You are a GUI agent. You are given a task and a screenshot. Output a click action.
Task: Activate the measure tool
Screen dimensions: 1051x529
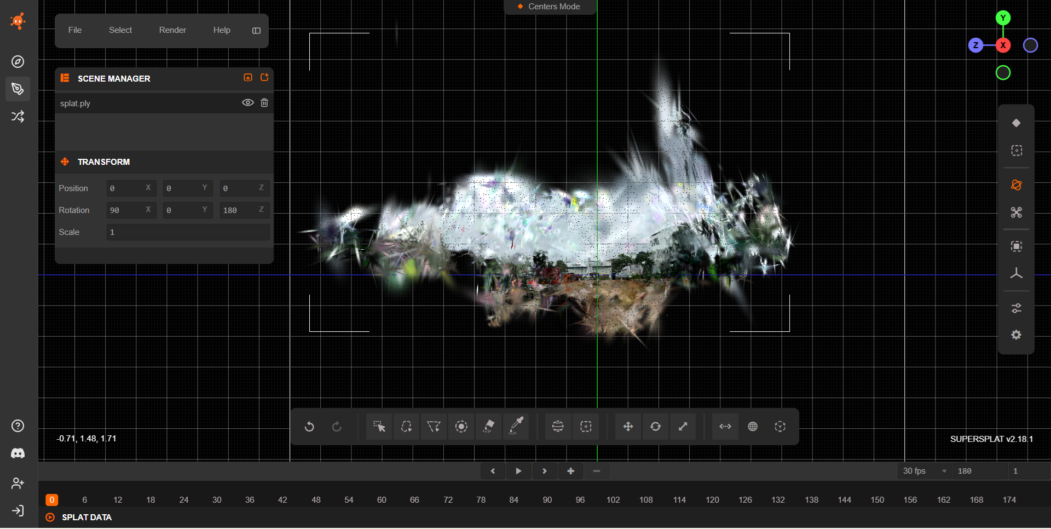725,427
